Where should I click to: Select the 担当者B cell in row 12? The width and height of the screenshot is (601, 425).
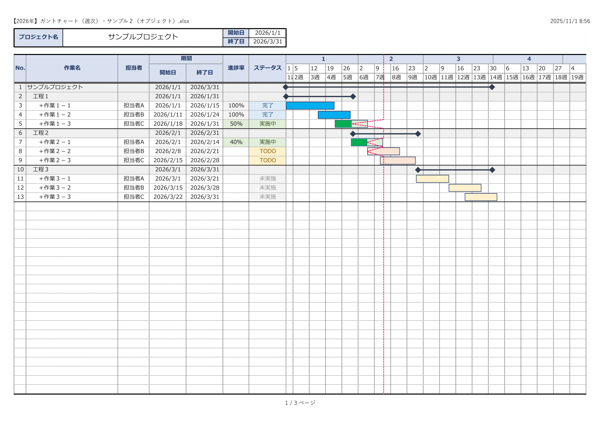click(134, 188)
